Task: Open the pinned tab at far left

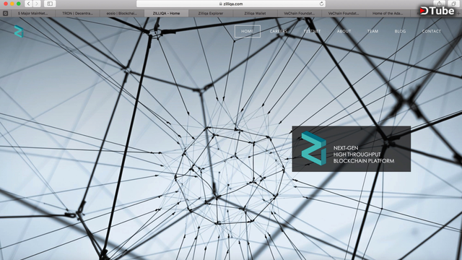Action: coord(5,13)
